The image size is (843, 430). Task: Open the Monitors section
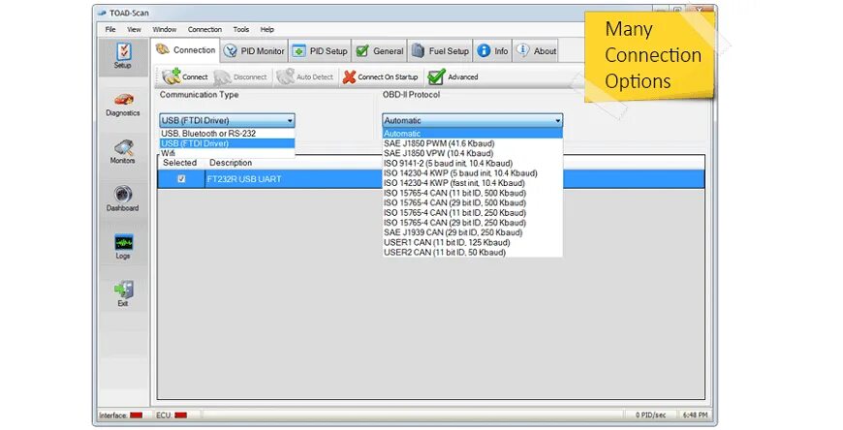pyautogui.click(x=123, y=152)
